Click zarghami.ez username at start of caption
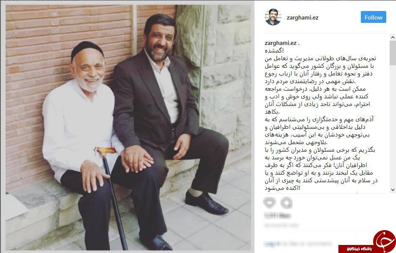 [x=280, y=43]
